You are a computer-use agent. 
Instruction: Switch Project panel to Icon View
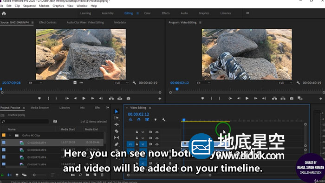(17, 175)
